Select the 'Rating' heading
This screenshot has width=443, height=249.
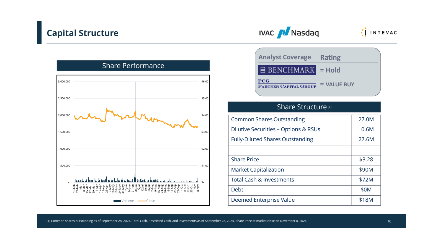(x=330, y=57)
